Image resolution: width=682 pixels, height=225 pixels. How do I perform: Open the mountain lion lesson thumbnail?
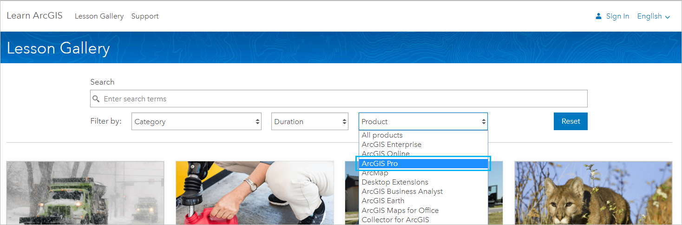click(593, 193)
